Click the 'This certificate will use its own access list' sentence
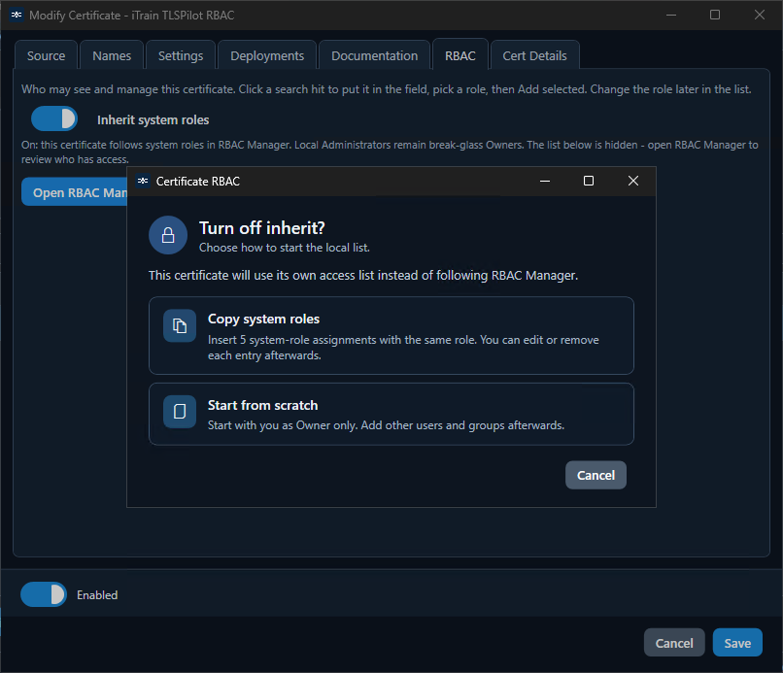Screen dimensions: 783x673 pos(363,276)
